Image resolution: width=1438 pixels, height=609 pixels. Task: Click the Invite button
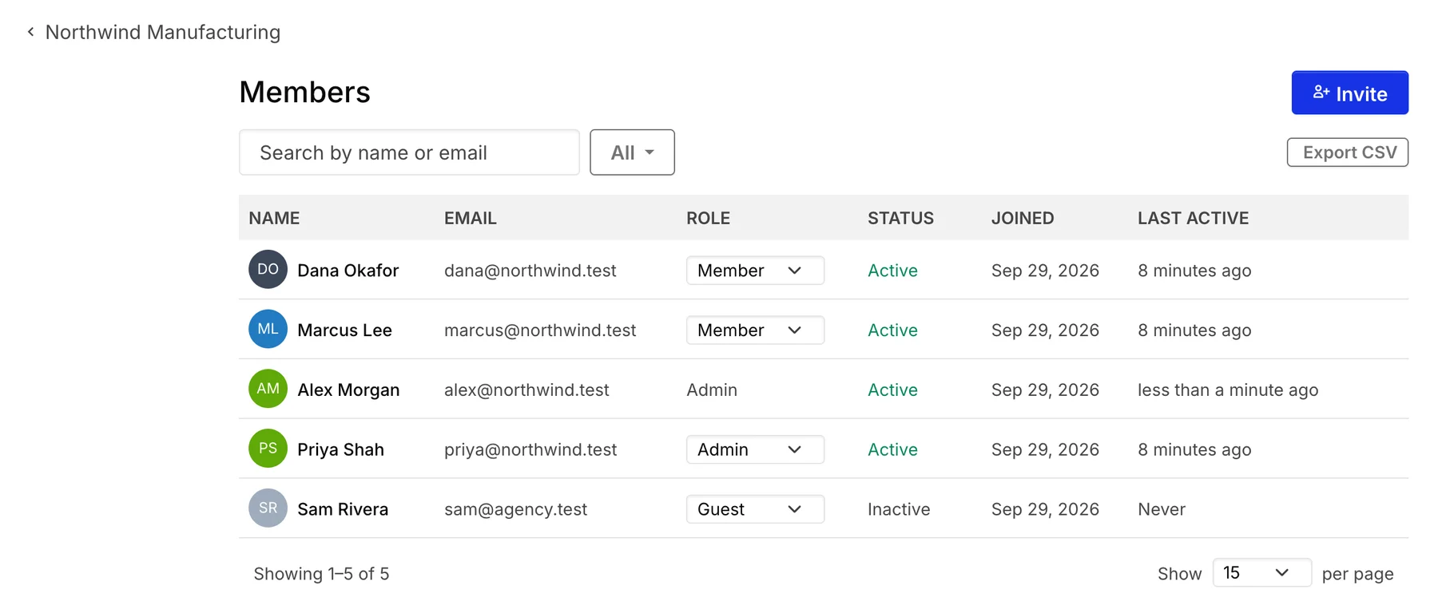[1349, 93]
